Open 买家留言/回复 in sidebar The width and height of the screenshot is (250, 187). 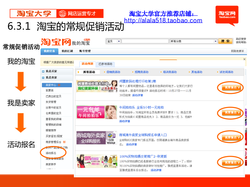(54, 136)
